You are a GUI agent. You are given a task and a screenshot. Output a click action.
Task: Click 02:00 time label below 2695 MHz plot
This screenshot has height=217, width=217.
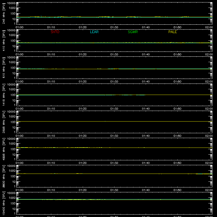click(x=209, y=136)
